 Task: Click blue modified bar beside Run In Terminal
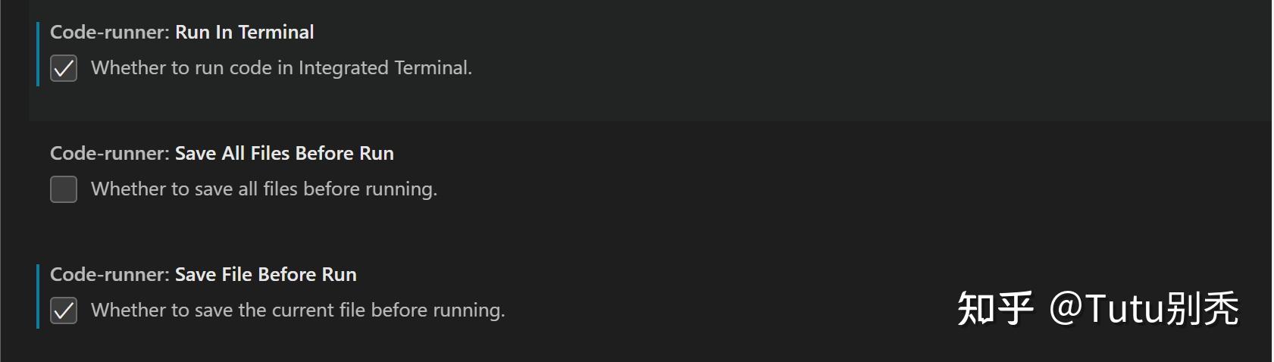point(37,55)
